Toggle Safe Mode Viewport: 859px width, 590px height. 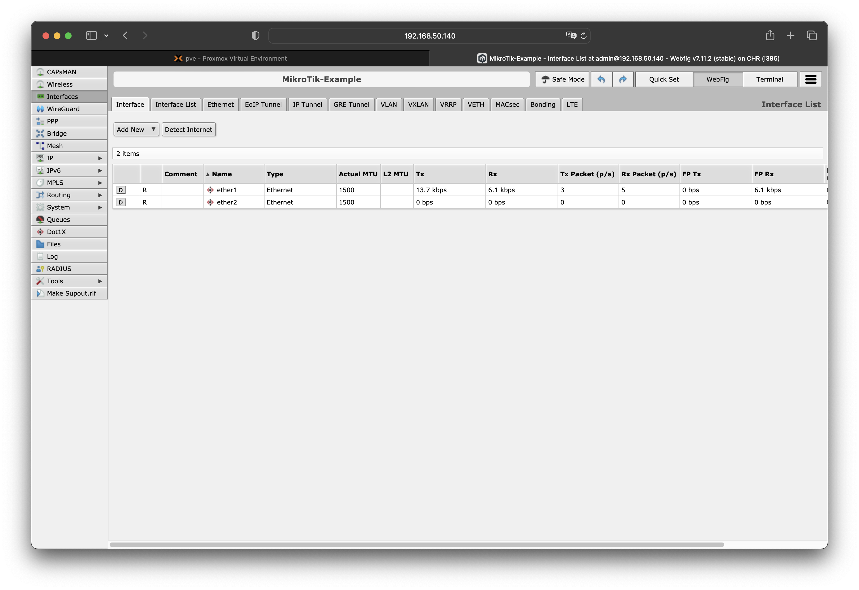(x=562, y=79)
